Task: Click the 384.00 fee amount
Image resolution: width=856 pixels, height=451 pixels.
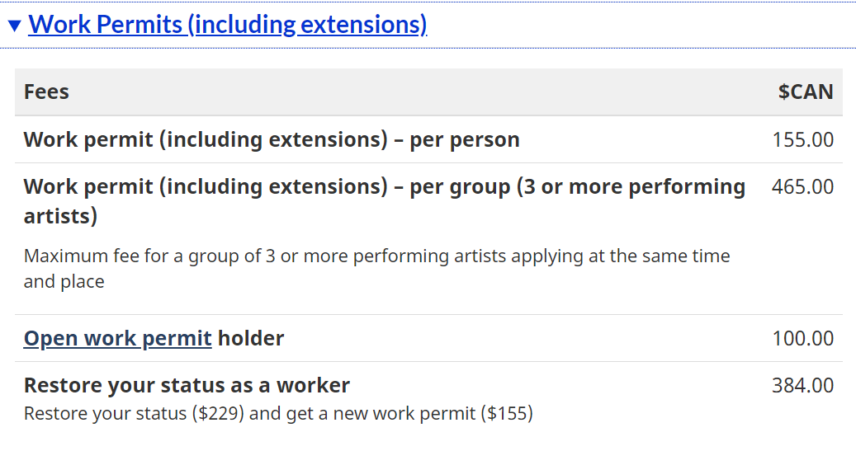Action: tap(802, 386)
